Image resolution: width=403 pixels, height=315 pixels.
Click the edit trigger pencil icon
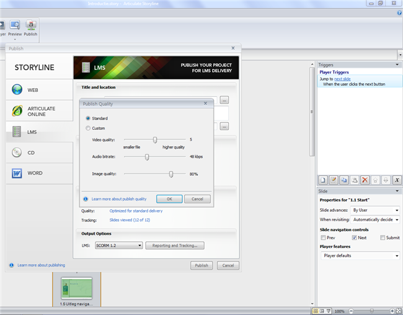point(333,180)
